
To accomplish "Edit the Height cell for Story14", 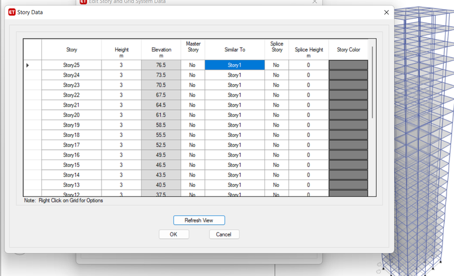I will (121, 175).
